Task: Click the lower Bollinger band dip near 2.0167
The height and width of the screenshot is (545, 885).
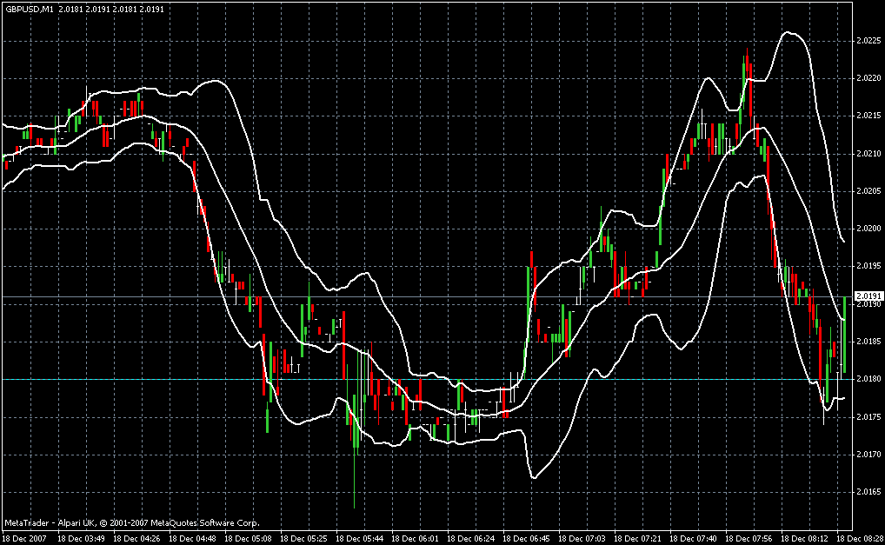Action: point(534,477)
